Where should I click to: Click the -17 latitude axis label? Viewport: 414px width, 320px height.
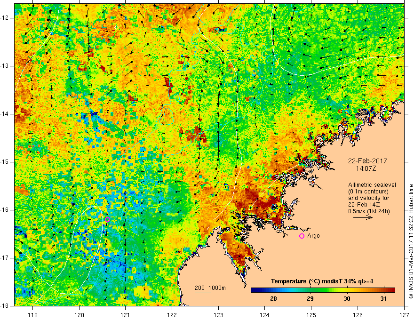point(5,258)
